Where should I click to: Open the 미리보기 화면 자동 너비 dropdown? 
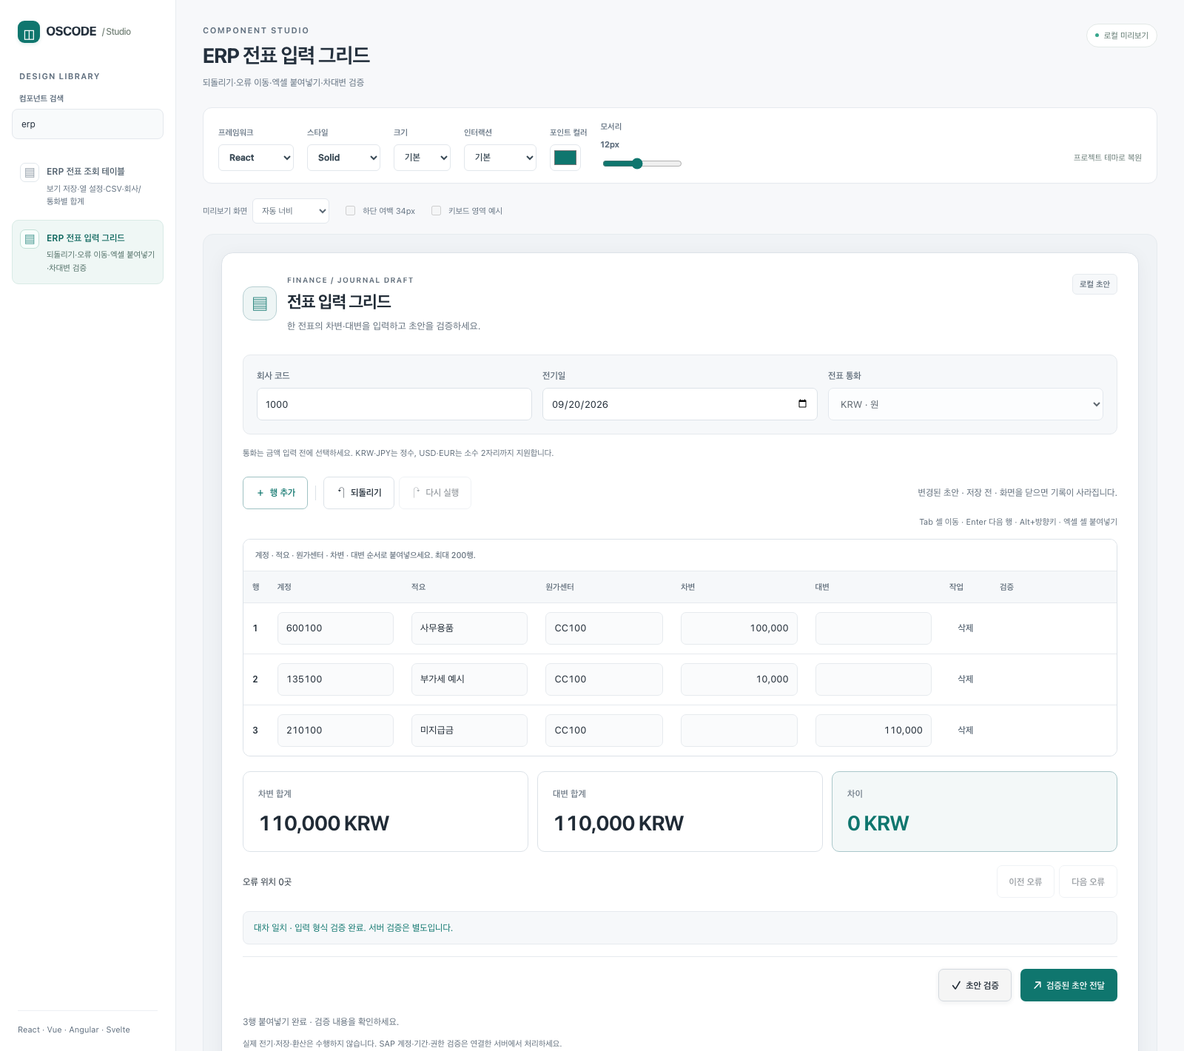(x=291, y=211)
